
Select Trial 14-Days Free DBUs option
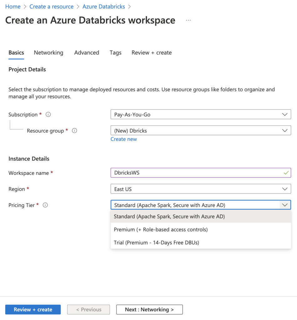(156, 242)
